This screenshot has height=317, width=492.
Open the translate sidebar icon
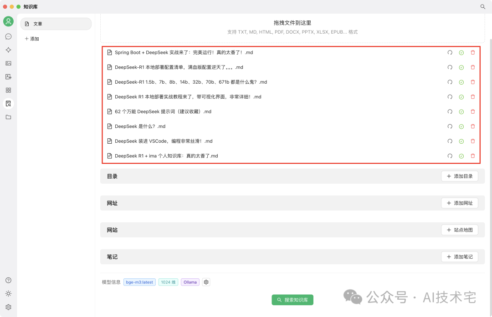coord(9,77)
